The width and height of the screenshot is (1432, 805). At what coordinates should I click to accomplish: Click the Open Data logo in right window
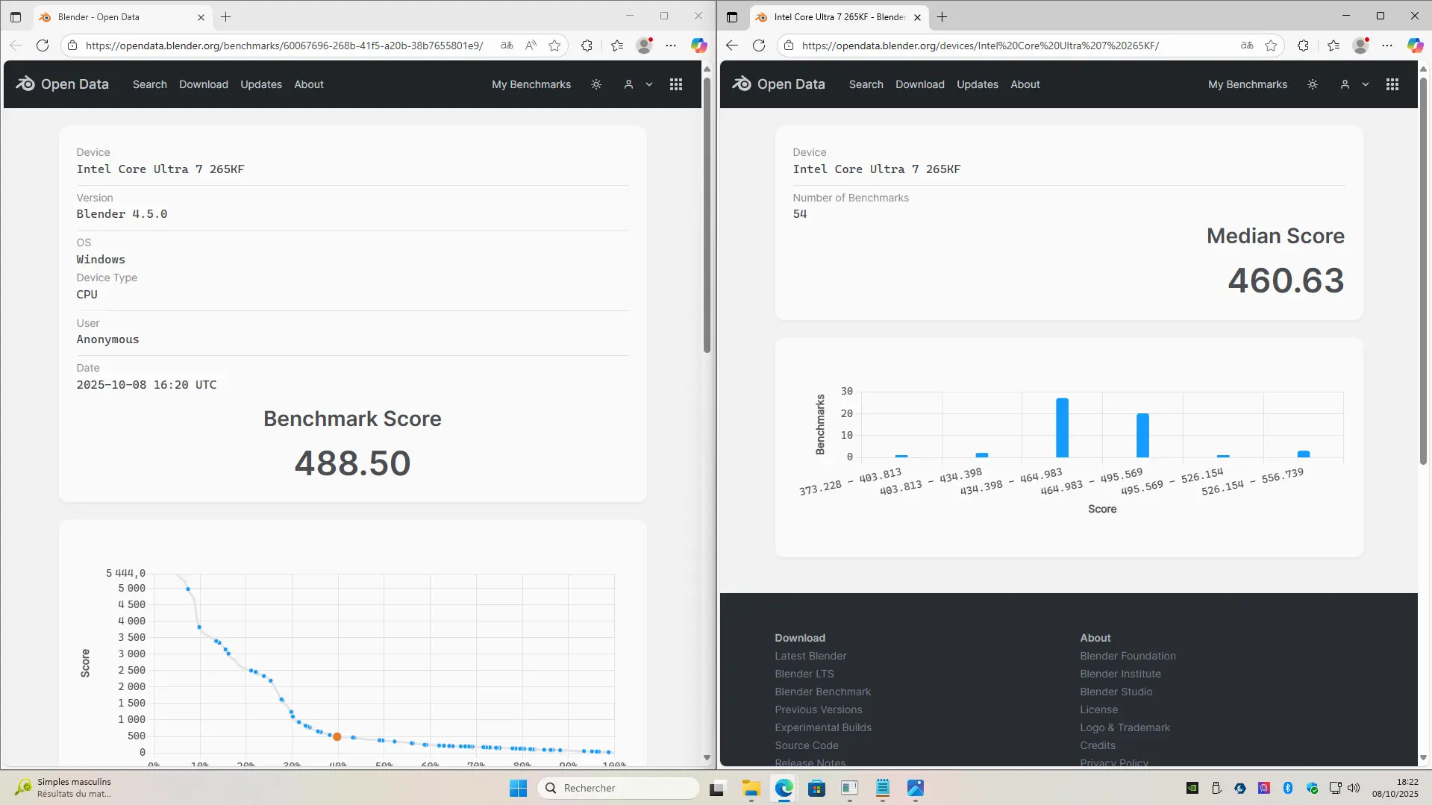[x=778, y=84]
